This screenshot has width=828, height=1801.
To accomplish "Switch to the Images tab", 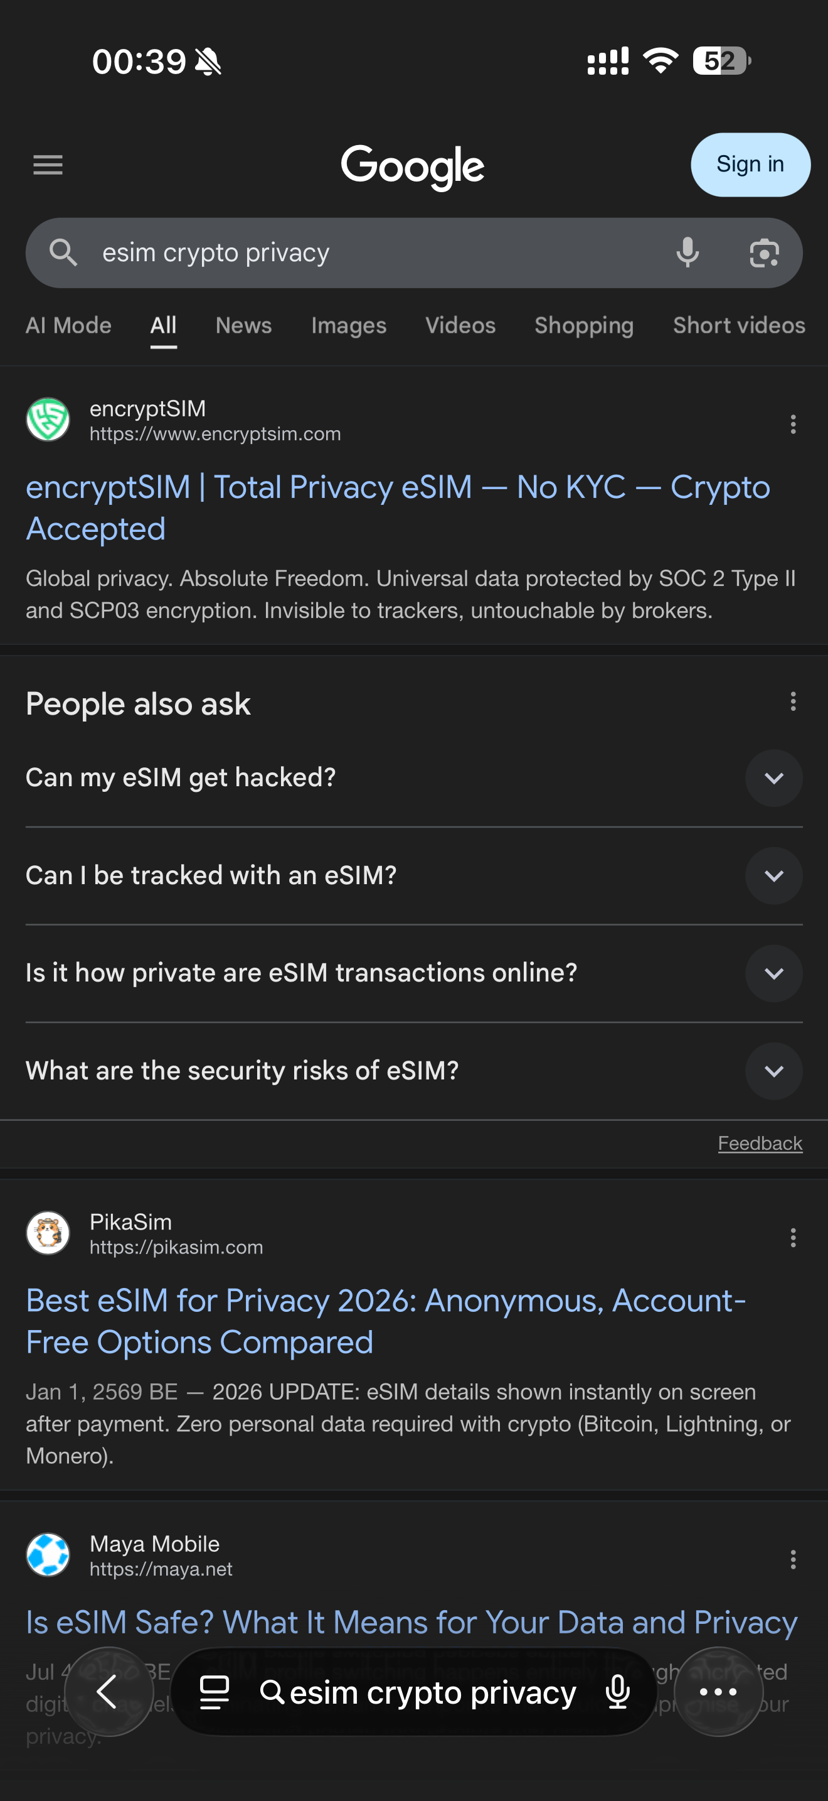I will pyautogui.click(x=348, y=326).
